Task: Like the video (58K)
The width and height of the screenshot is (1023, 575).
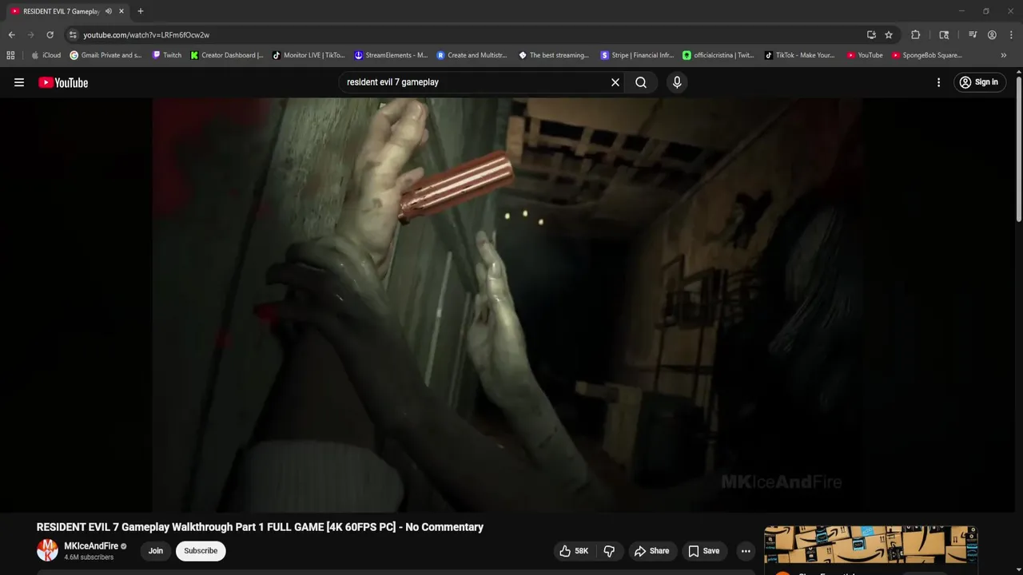Action: point(574,551)
